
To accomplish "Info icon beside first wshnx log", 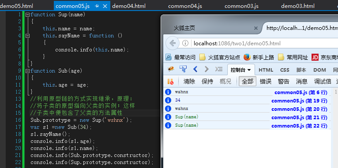I will (x=168, y=92).
